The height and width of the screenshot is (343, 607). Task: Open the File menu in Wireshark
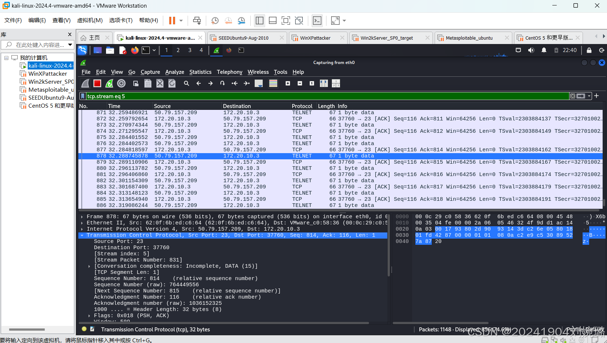coord(86,72)
